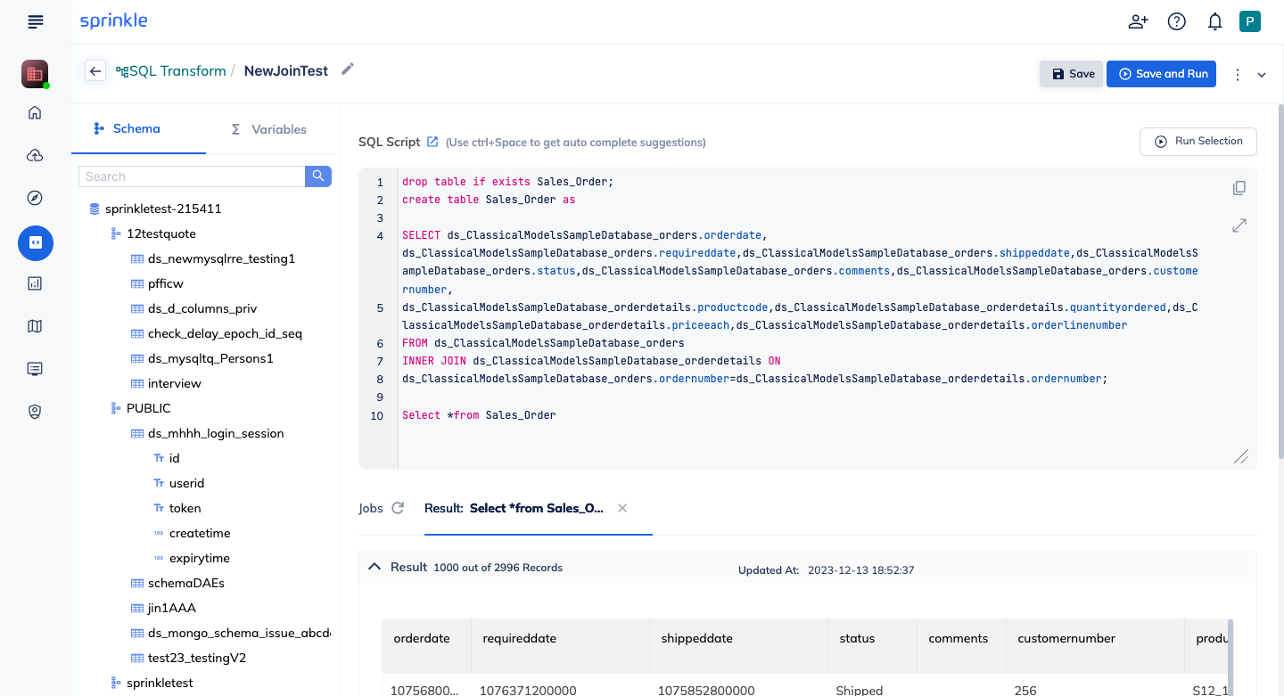
Task: Grab the SQL editor resize handle
Action: (x=1240, y=456)
